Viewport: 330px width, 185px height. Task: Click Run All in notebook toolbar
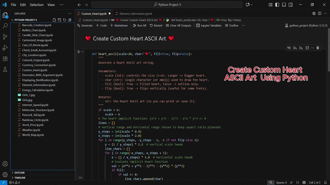pyautogui.click(x=139, y=25)
